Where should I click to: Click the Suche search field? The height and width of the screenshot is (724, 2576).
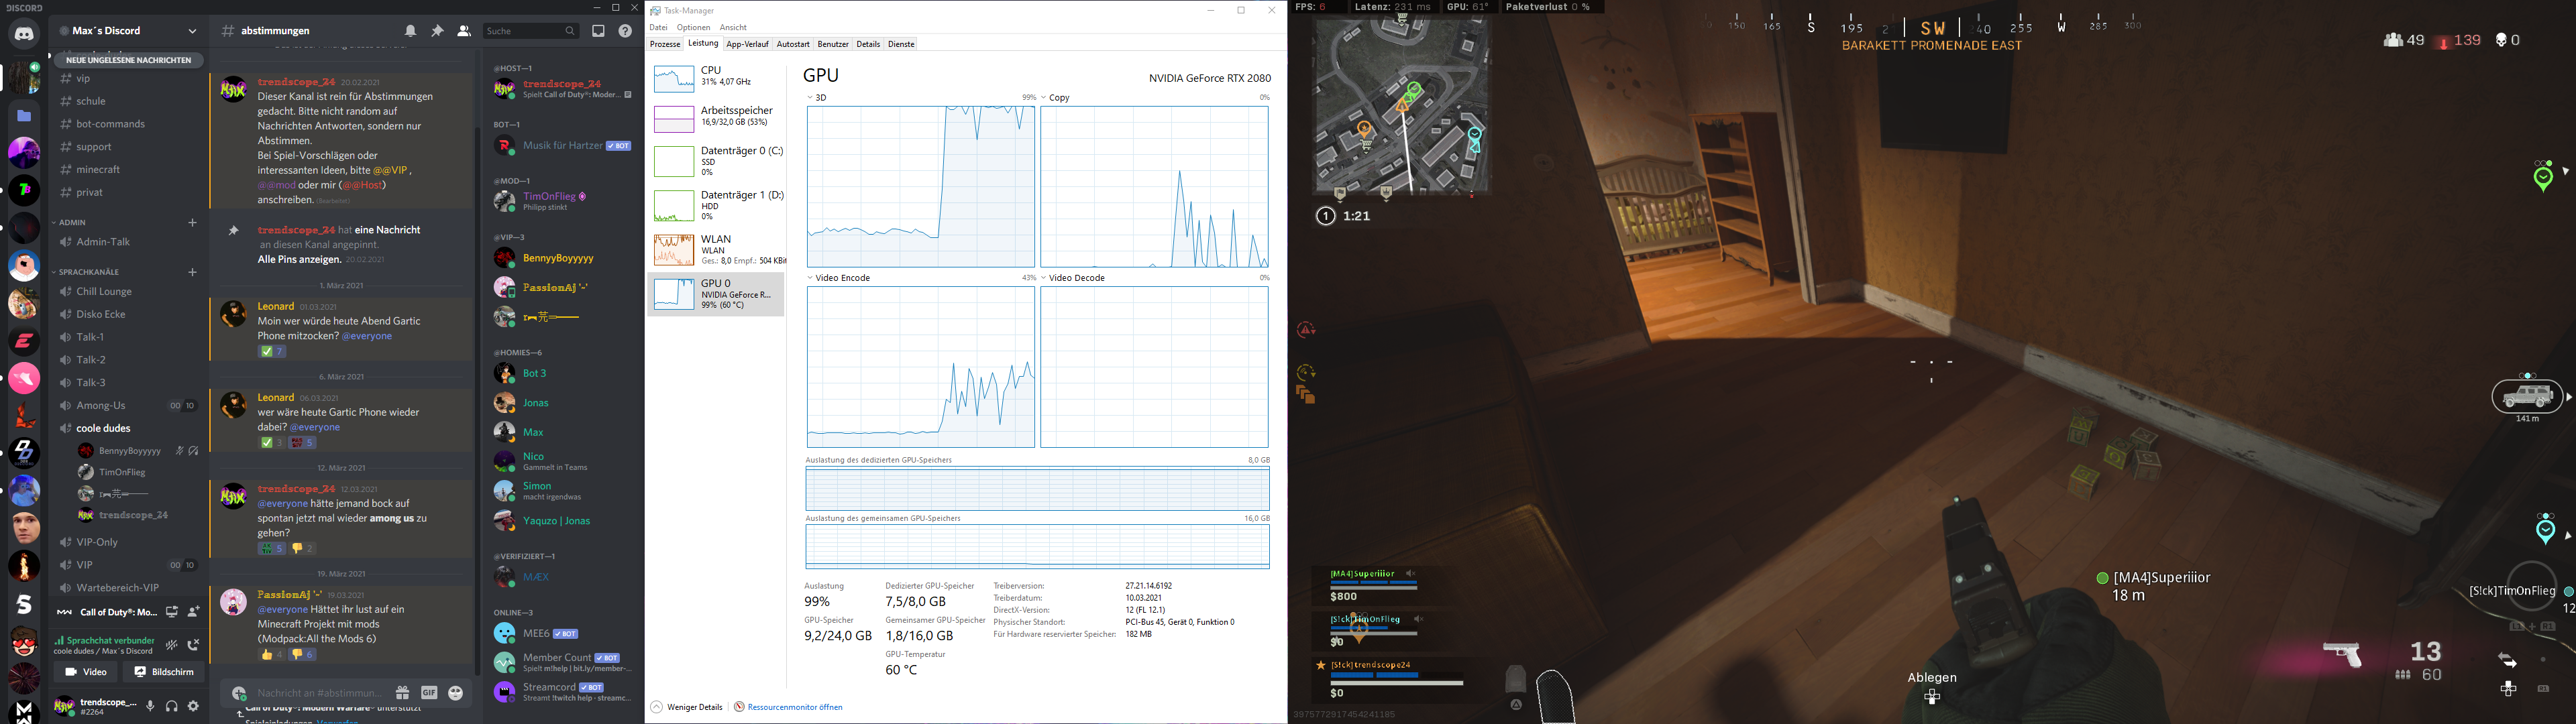(523, 31)
